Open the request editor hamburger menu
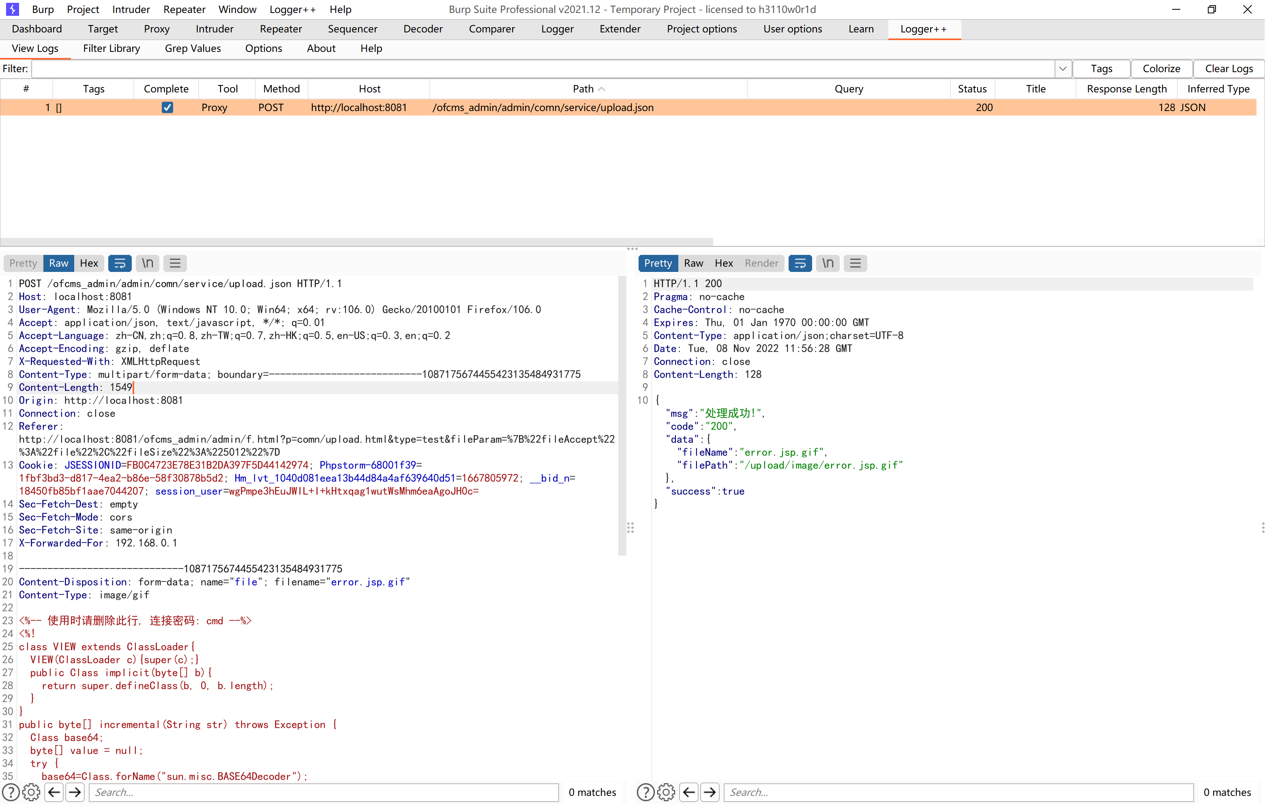Image resolution: width=1265 pixels, height=804 pixels. (175, 263)
